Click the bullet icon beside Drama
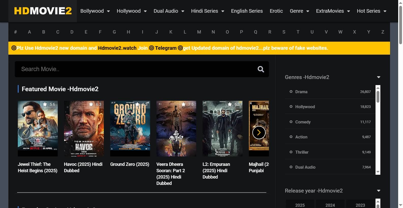This screenshot has height=208, width=403. 291,91
